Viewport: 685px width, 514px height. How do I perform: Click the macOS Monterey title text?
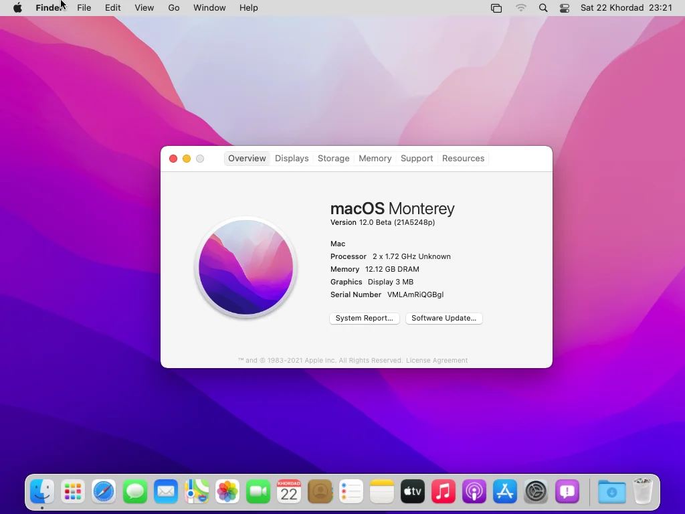[x=392, y=209]
